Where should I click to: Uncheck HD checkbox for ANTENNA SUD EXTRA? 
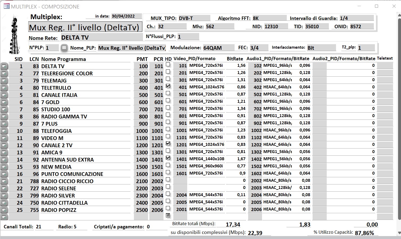[168, 158]
